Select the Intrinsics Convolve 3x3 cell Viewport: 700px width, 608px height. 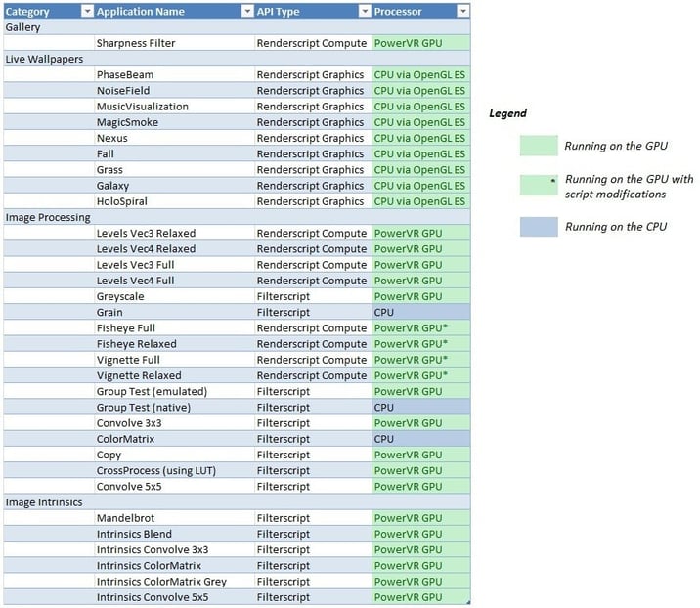(175, 550)
